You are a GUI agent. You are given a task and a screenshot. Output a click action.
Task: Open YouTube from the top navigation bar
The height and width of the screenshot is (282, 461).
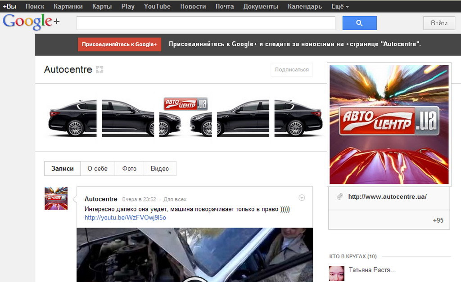tap(157, 6)
